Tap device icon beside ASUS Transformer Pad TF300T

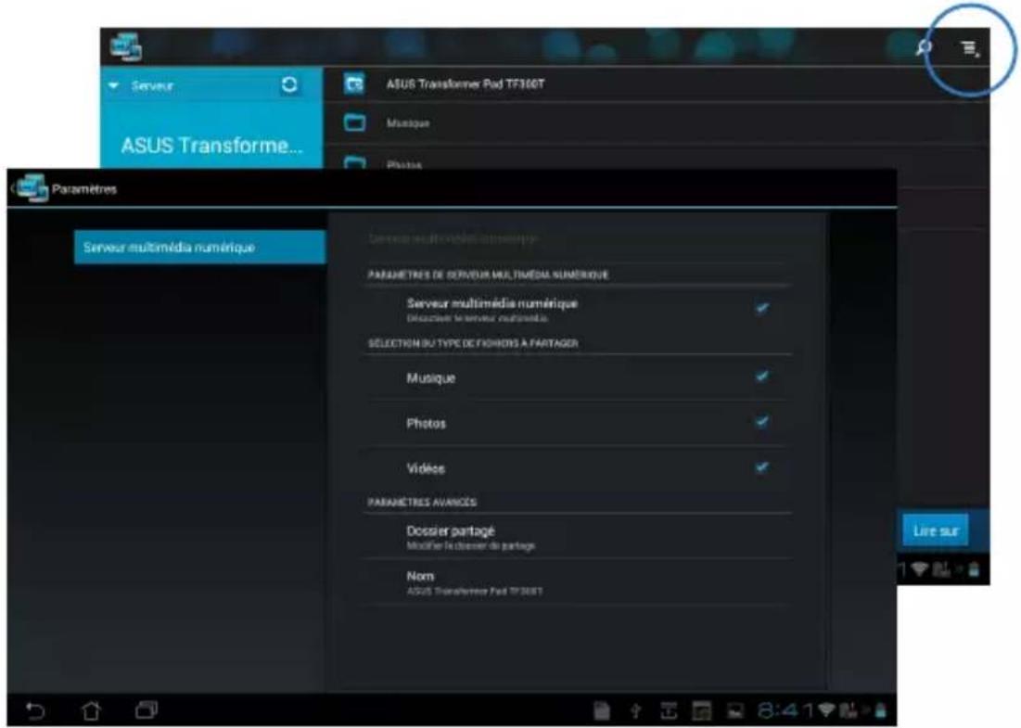354,84
